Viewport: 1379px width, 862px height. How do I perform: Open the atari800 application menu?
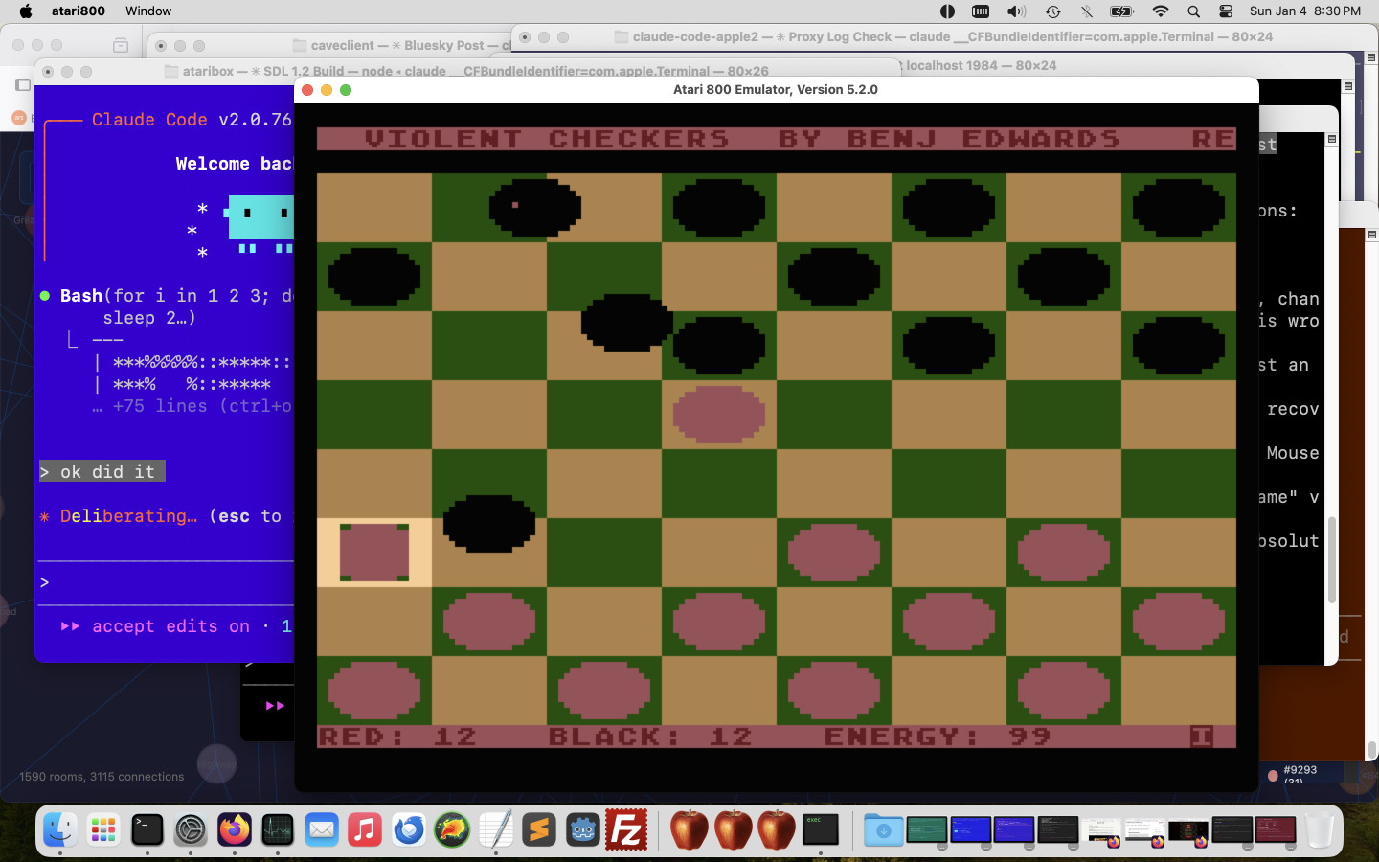[x=78, y=11]
